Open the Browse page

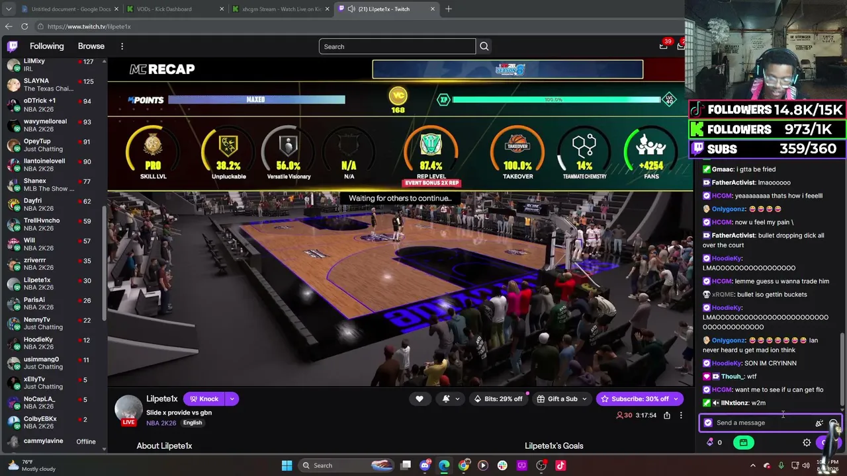91,46
